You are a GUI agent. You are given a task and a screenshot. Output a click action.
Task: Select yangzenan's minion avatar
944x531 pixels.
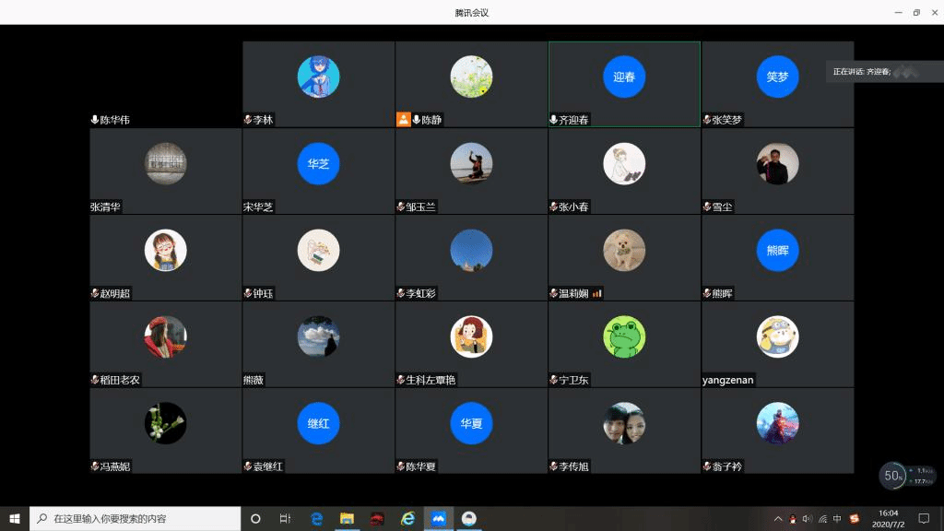(x=777, y=336)
